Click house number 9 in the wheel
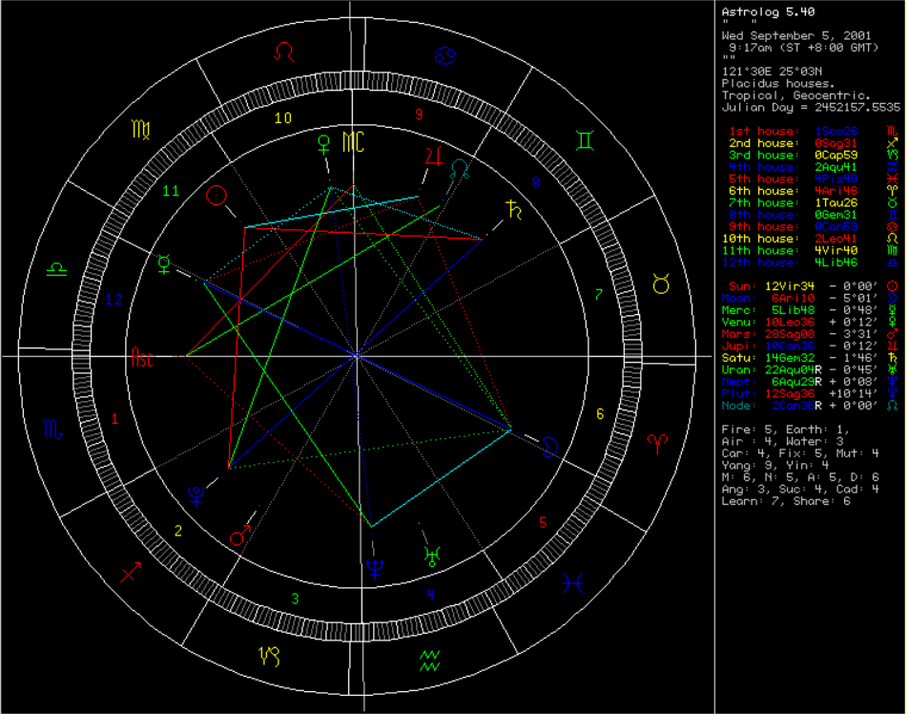The height and width of the screenshot is (714, 908). (420, 115)
